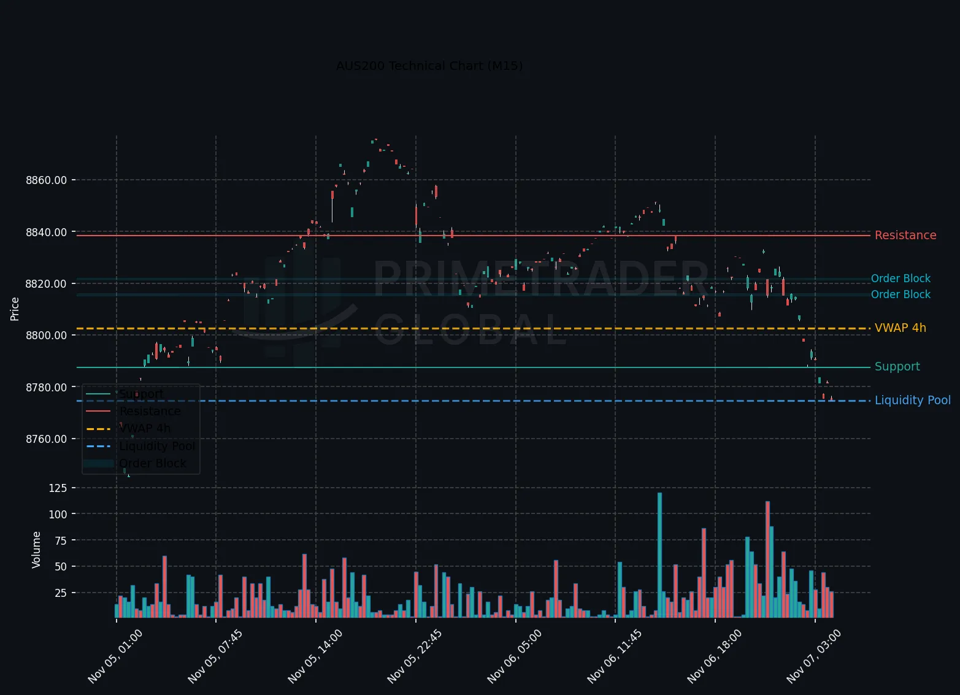This screenshot has width=960, height=695.
Task: Click the dashed orange VWAP 4h legend sample
Action: click(x=98, y=429)
